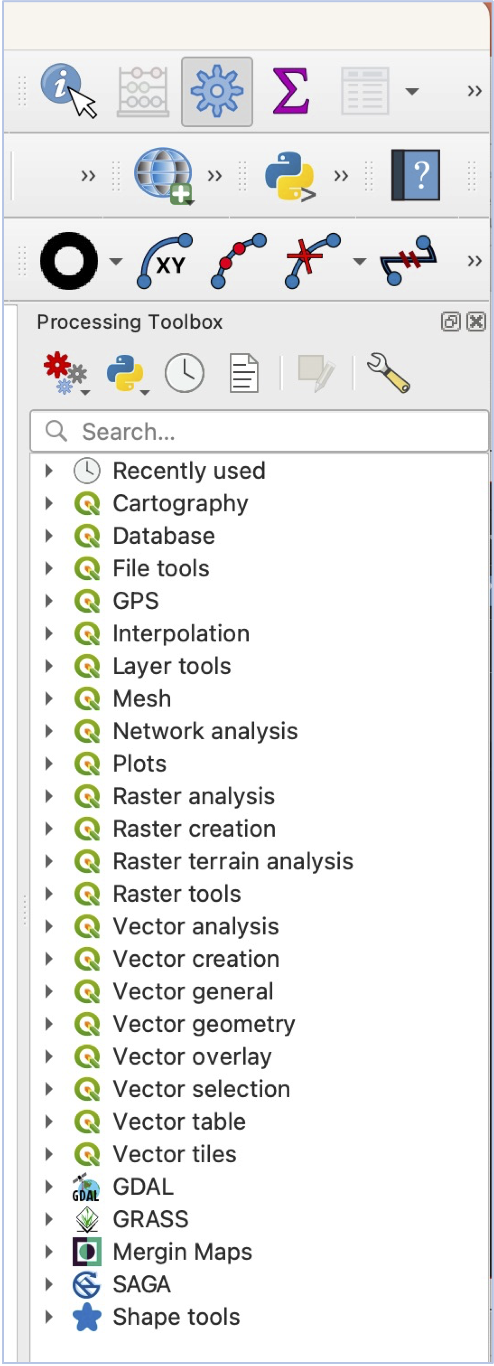
Task: Open the Processing History clock icon
Action: (x=184, y=373)
